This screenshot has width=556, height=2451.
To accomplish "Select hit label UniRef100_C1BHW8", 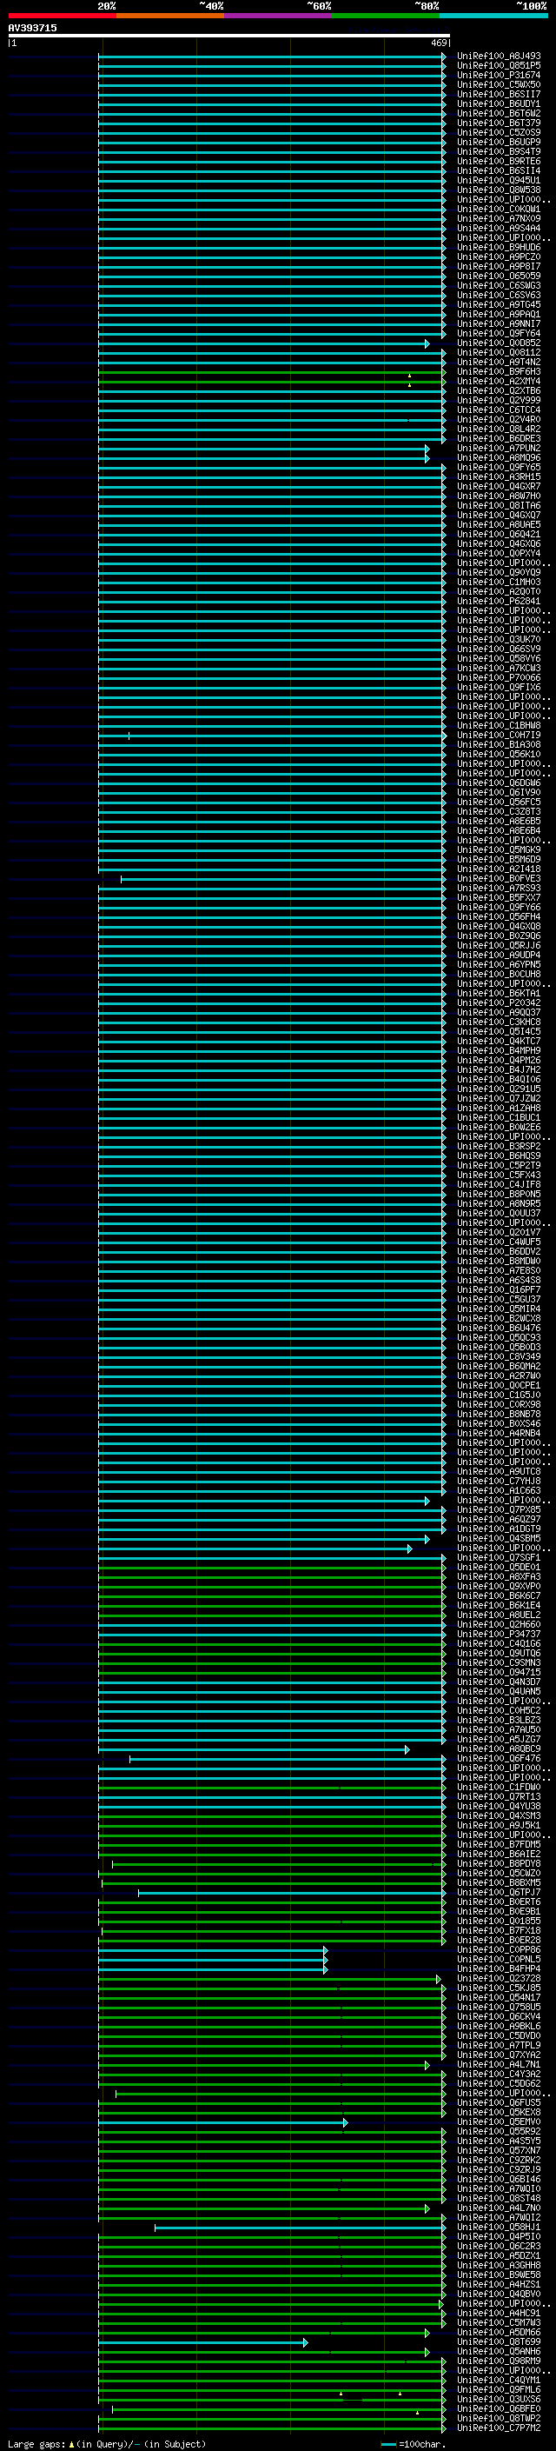I will coord(499,726).
